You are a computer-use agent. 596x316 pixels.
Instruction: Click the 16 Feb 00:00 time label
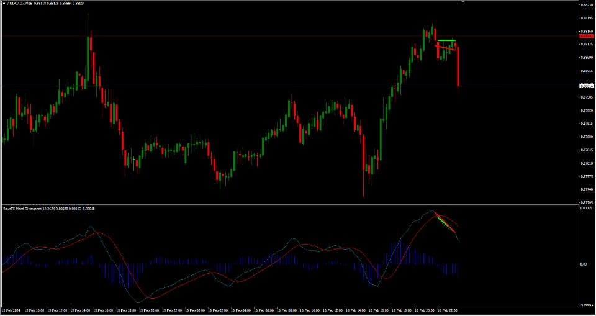pos(195,310)
